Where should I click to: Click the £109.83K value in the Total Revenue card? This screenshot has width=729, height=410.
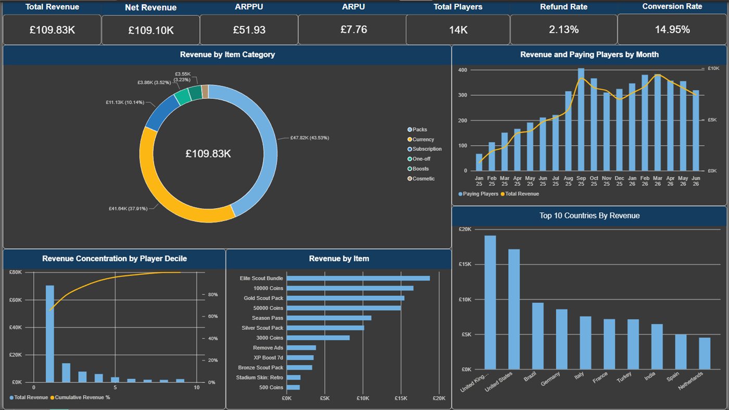[x=52, y=30]
